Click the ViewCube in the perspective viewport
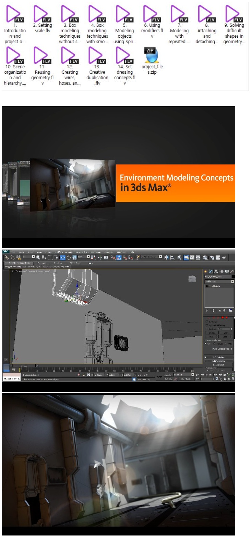 192,279
